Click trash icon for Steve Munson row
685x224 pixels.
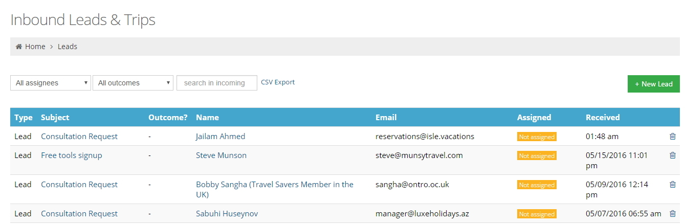point(673,155)
